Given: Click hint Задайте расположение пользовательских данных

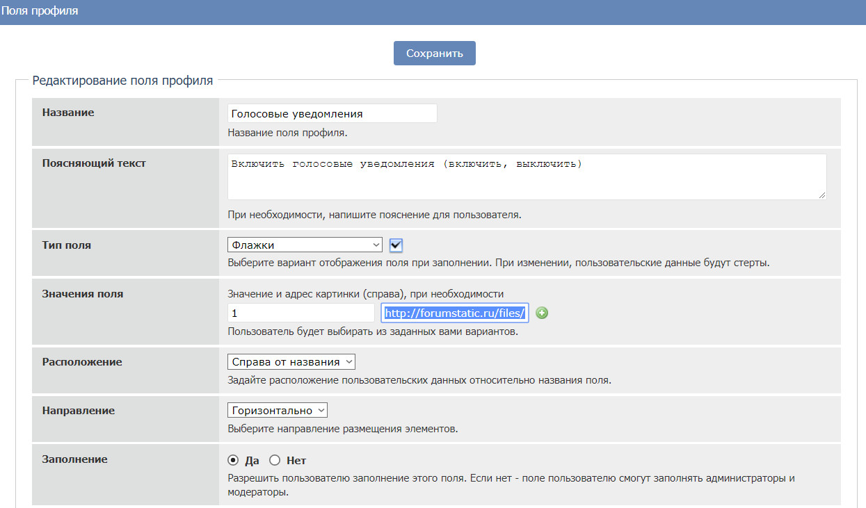Looking at the screenshot, I should [x=419, y=380].
